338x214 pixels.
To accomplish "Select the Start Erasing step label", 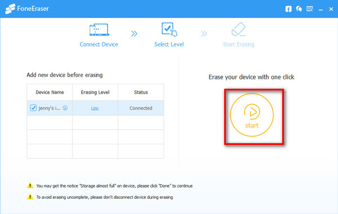I will pyautogui.click(x=239, y=44).
